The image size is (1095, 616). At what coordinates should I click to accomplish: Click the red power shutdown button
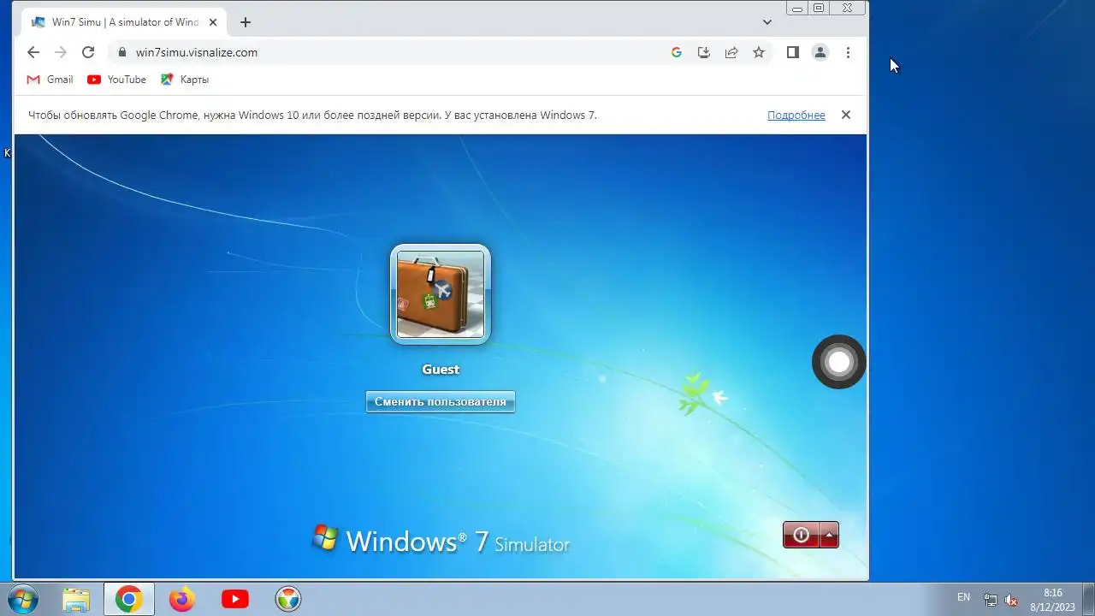click(x=801, y=535)
